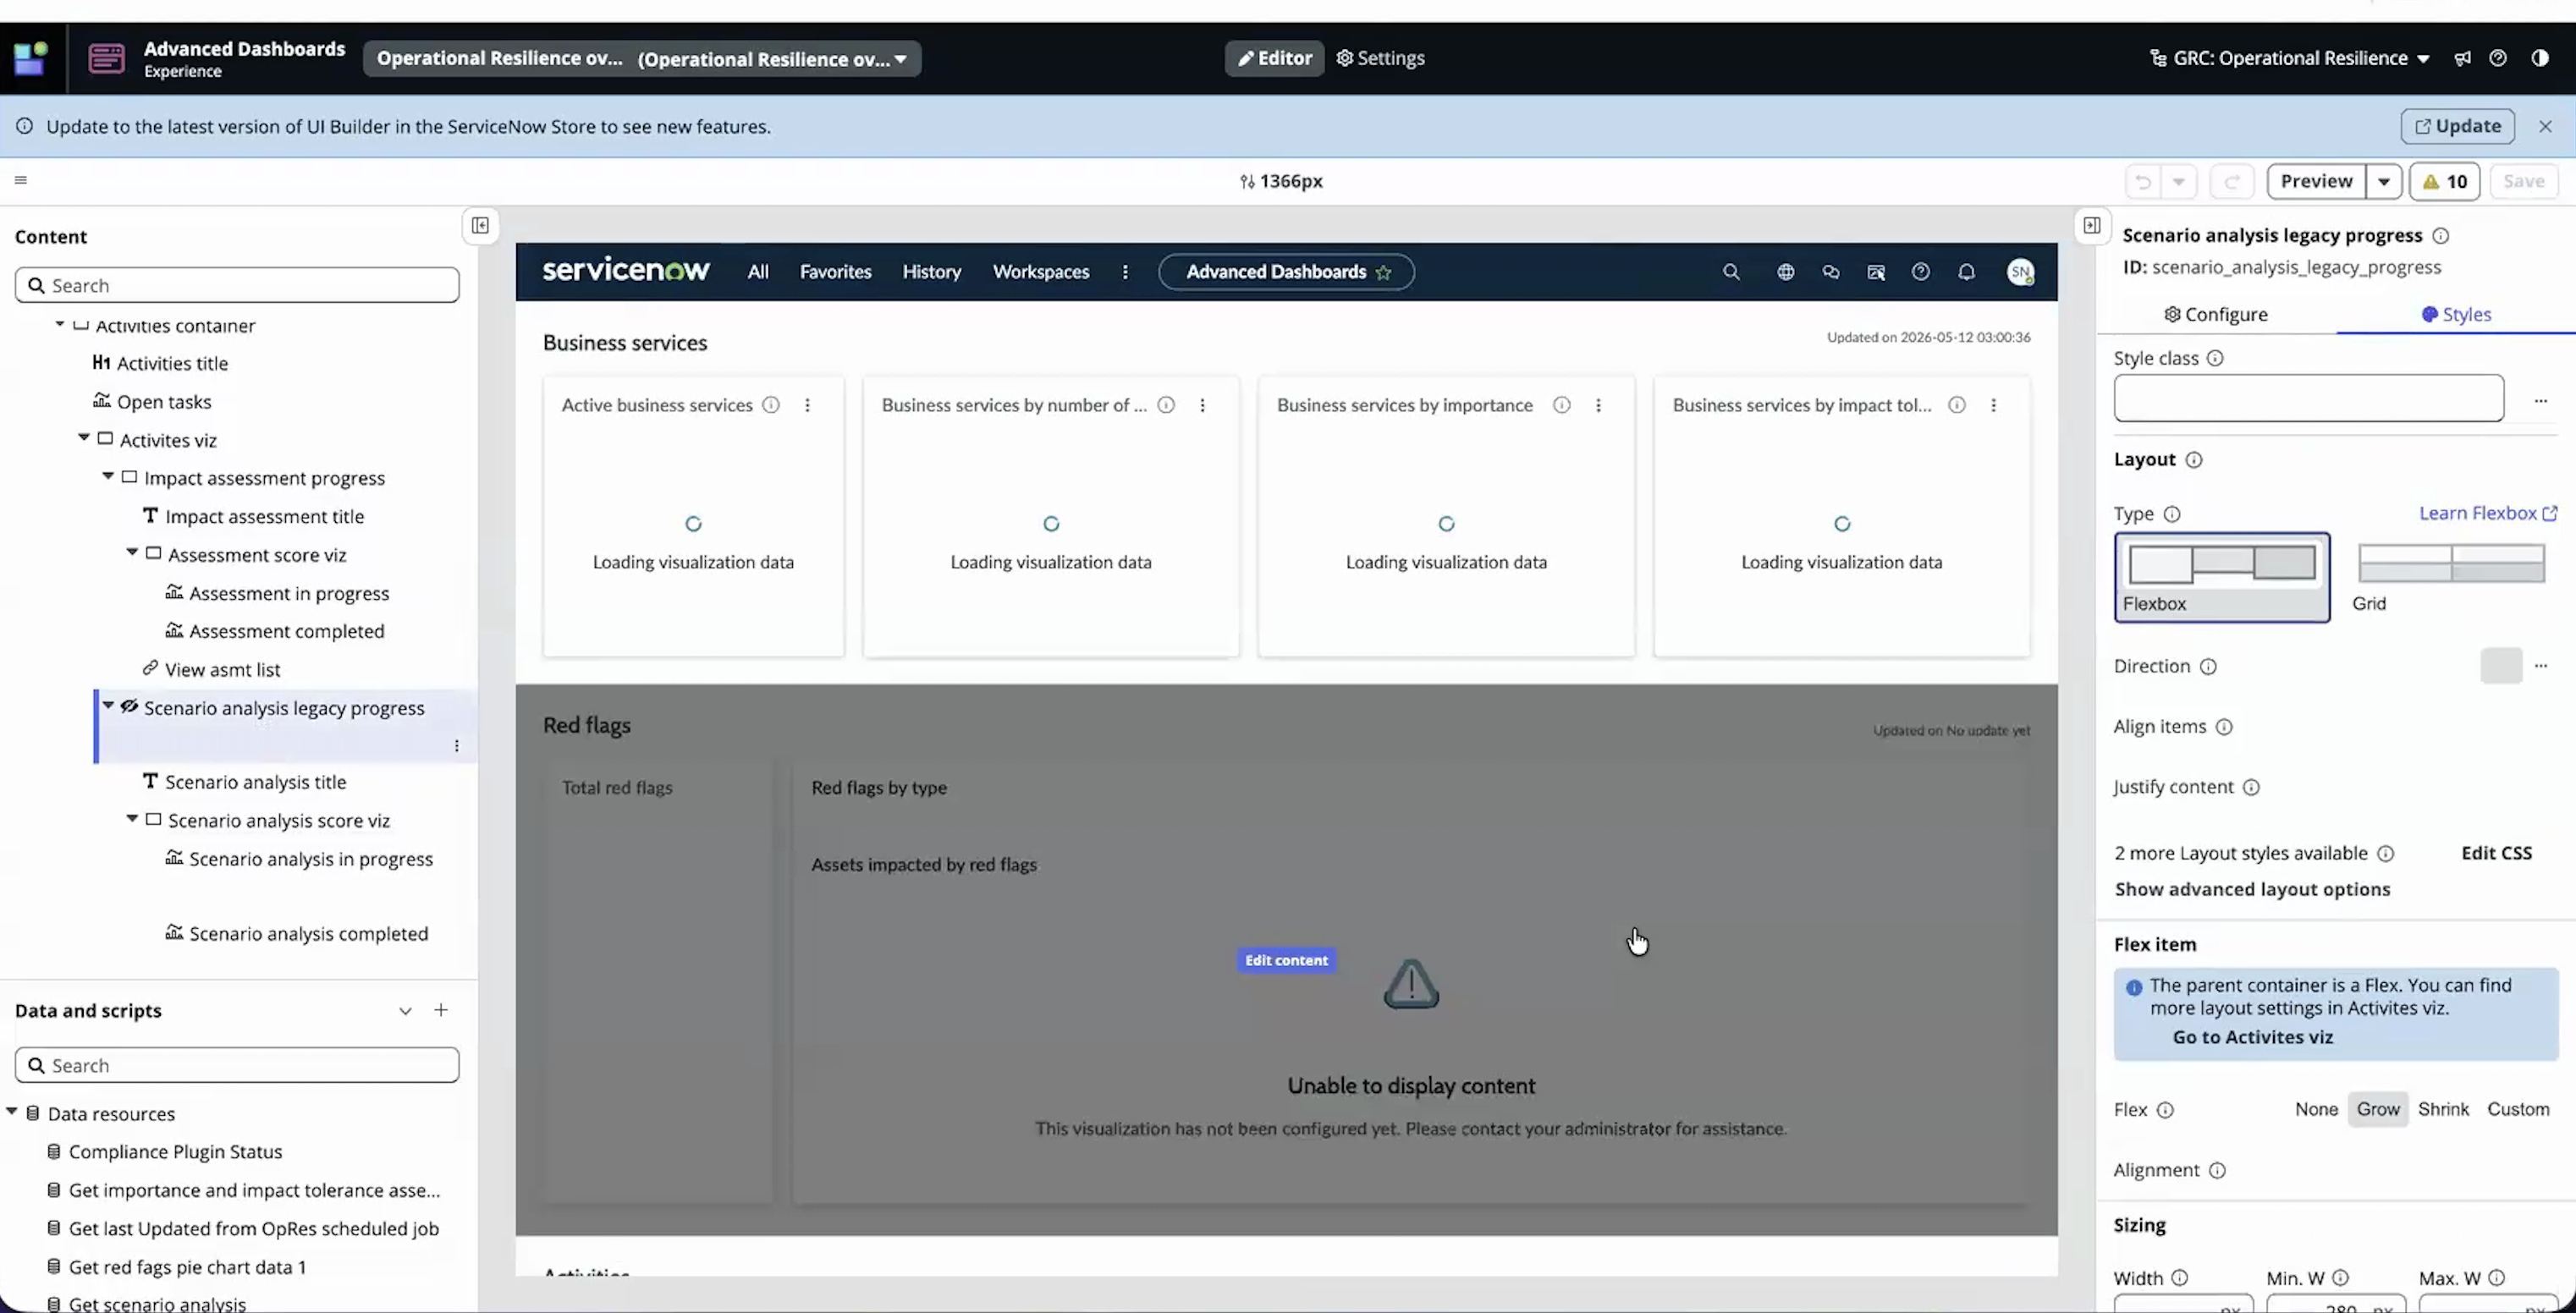
Task: Collapse Impact assessment progress tree node
Action: (x=108, y=476)
